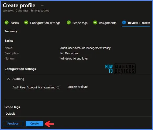Switch to the Basics tab
Image resolution: width=153 pixels, height=130 pixels.
click(15, 23)
